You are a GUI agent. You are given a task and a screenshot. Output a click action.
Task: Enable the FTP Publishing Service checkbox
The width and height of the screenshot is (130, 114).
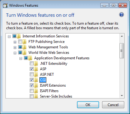(x=20, y=41)
